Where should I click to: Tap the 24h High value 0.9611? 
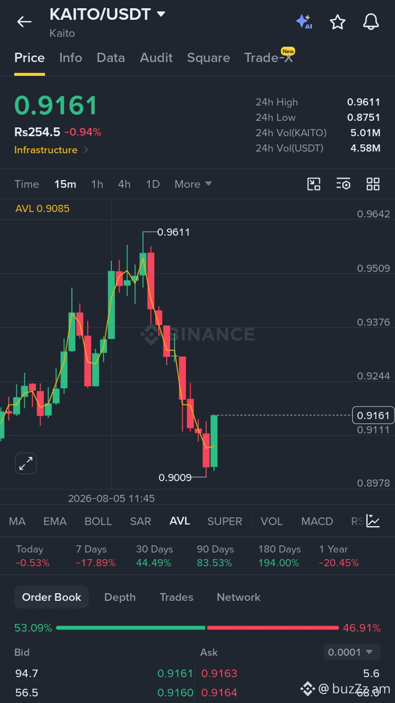364,102
